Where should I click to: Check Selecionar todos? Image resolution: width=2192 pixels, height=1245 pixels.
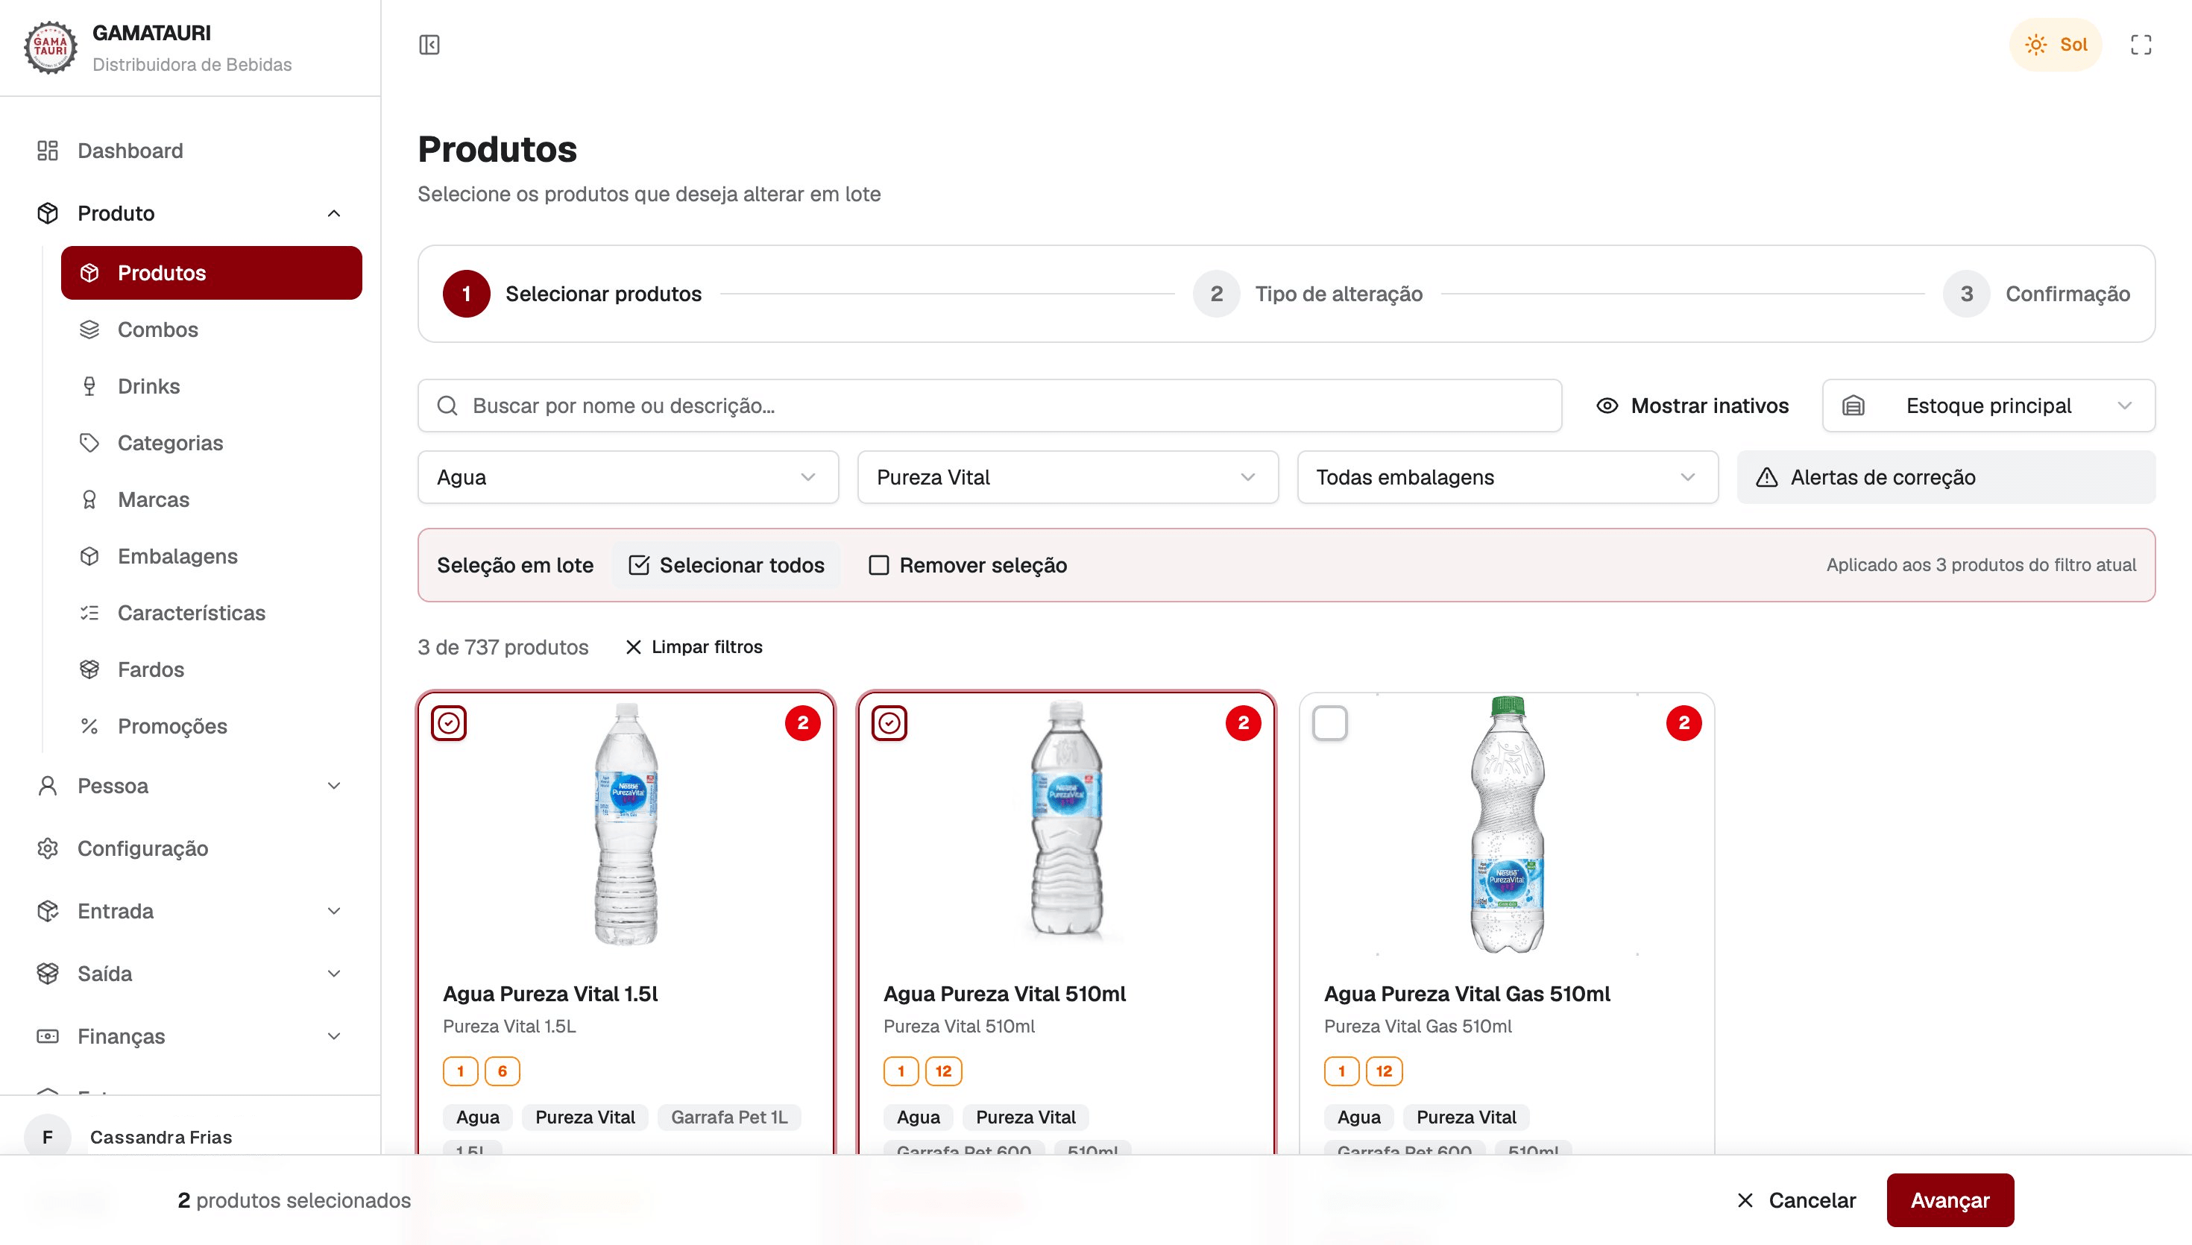726,565
